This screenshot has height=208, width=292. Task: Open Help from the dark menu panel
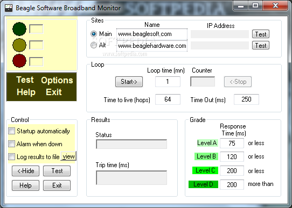pos(26,92)
